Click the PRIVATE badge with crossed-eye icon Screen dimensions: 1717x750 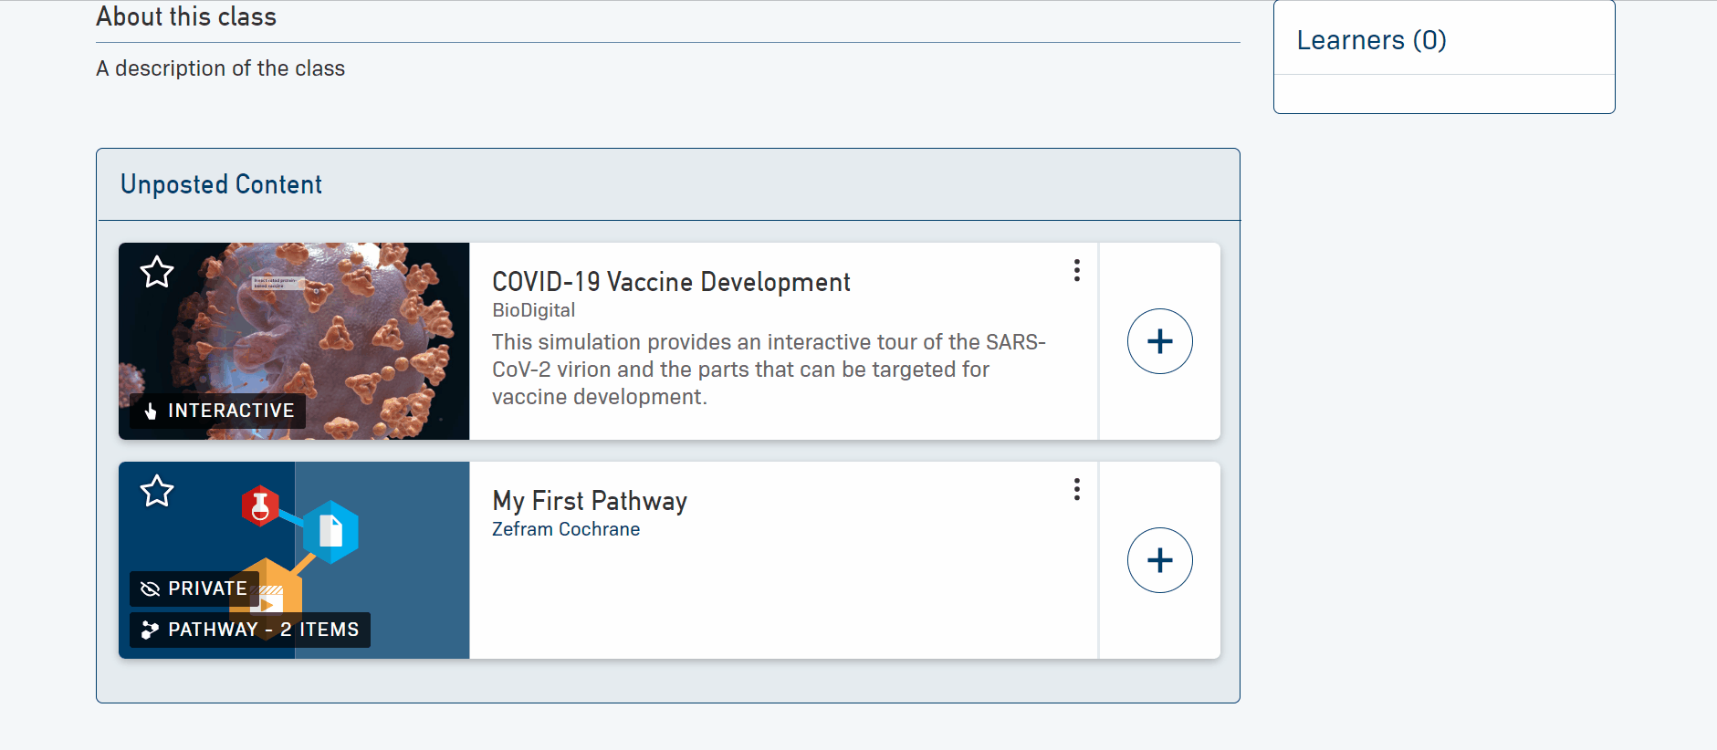(194, 589)
